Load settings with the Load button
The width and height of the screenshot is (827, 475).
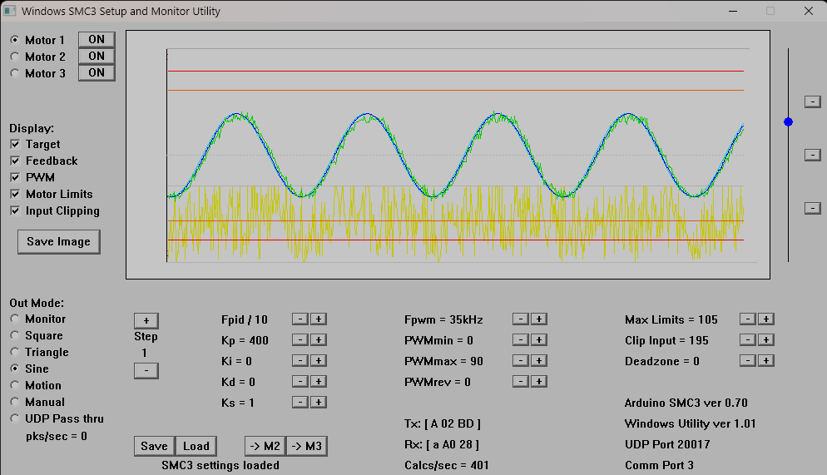[196, 446]
